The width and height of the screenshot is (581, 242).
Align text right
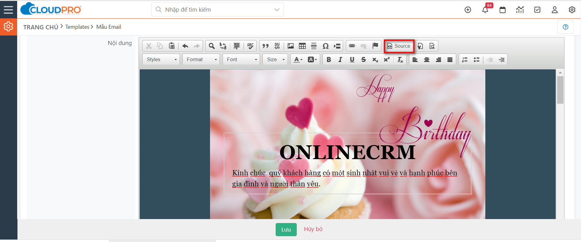pos(438,59)
